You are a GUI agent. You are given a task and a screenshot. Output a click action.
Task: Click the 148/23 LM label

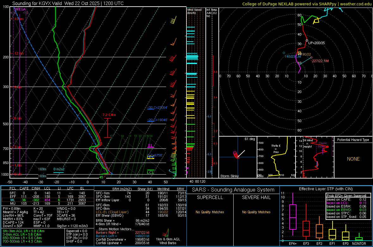tap(293, 56)
